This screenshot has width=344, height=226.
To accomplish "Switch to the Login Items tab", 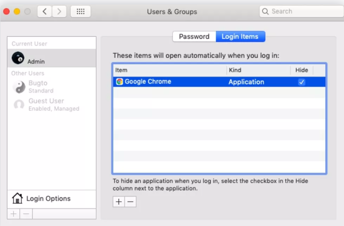I will coord(240,36).
